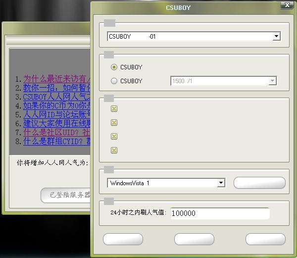Click the 你将增加人人网人气为 text in back window

[x=52, y=163]
